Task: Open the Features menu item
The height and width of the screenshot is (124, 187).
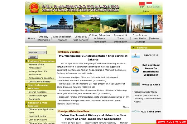Action: coord(154,38)
